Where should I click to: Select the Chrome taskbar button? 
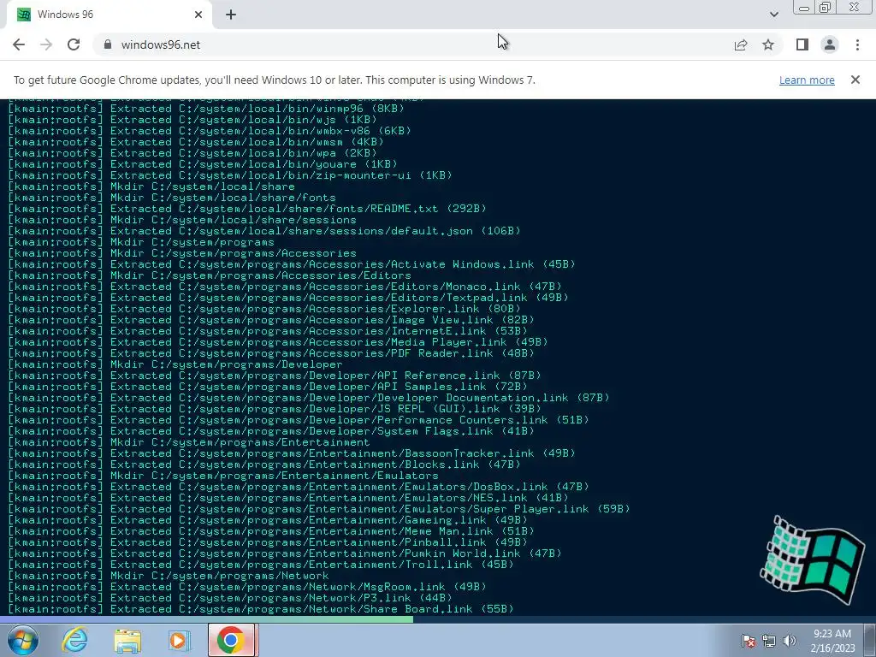(232, 640)
